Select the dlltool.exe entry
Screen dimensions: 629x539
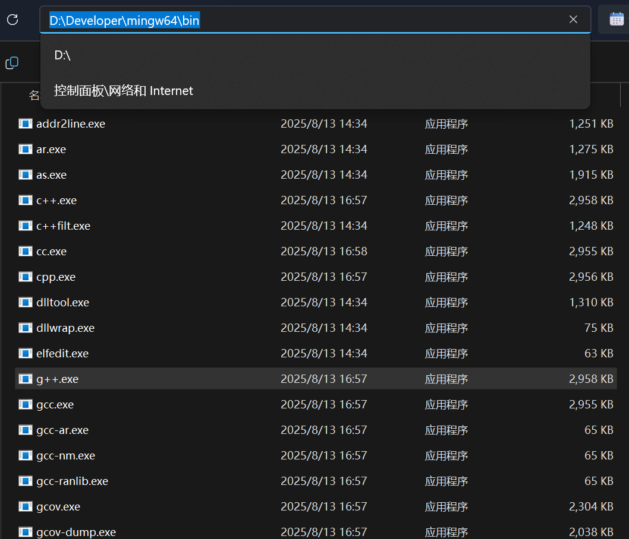click(x=62, y=303)
